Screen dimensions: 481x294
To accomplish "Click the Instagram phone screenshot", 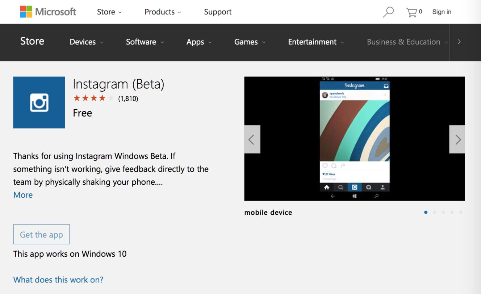I will 355,139.
